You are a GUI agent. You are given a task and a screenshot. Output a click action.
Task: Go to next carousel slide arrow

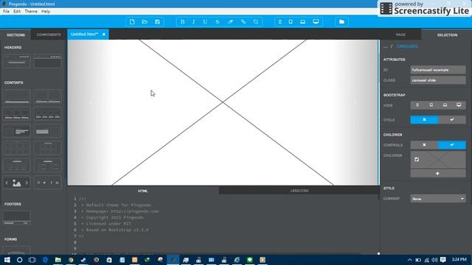355,103
